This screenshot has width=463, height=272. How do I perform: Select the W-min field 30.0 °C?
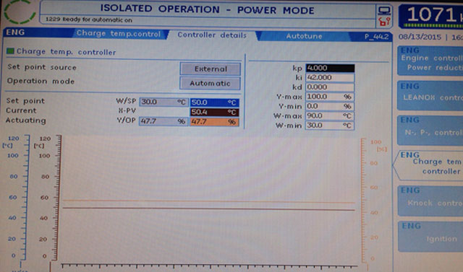[330, 126]
